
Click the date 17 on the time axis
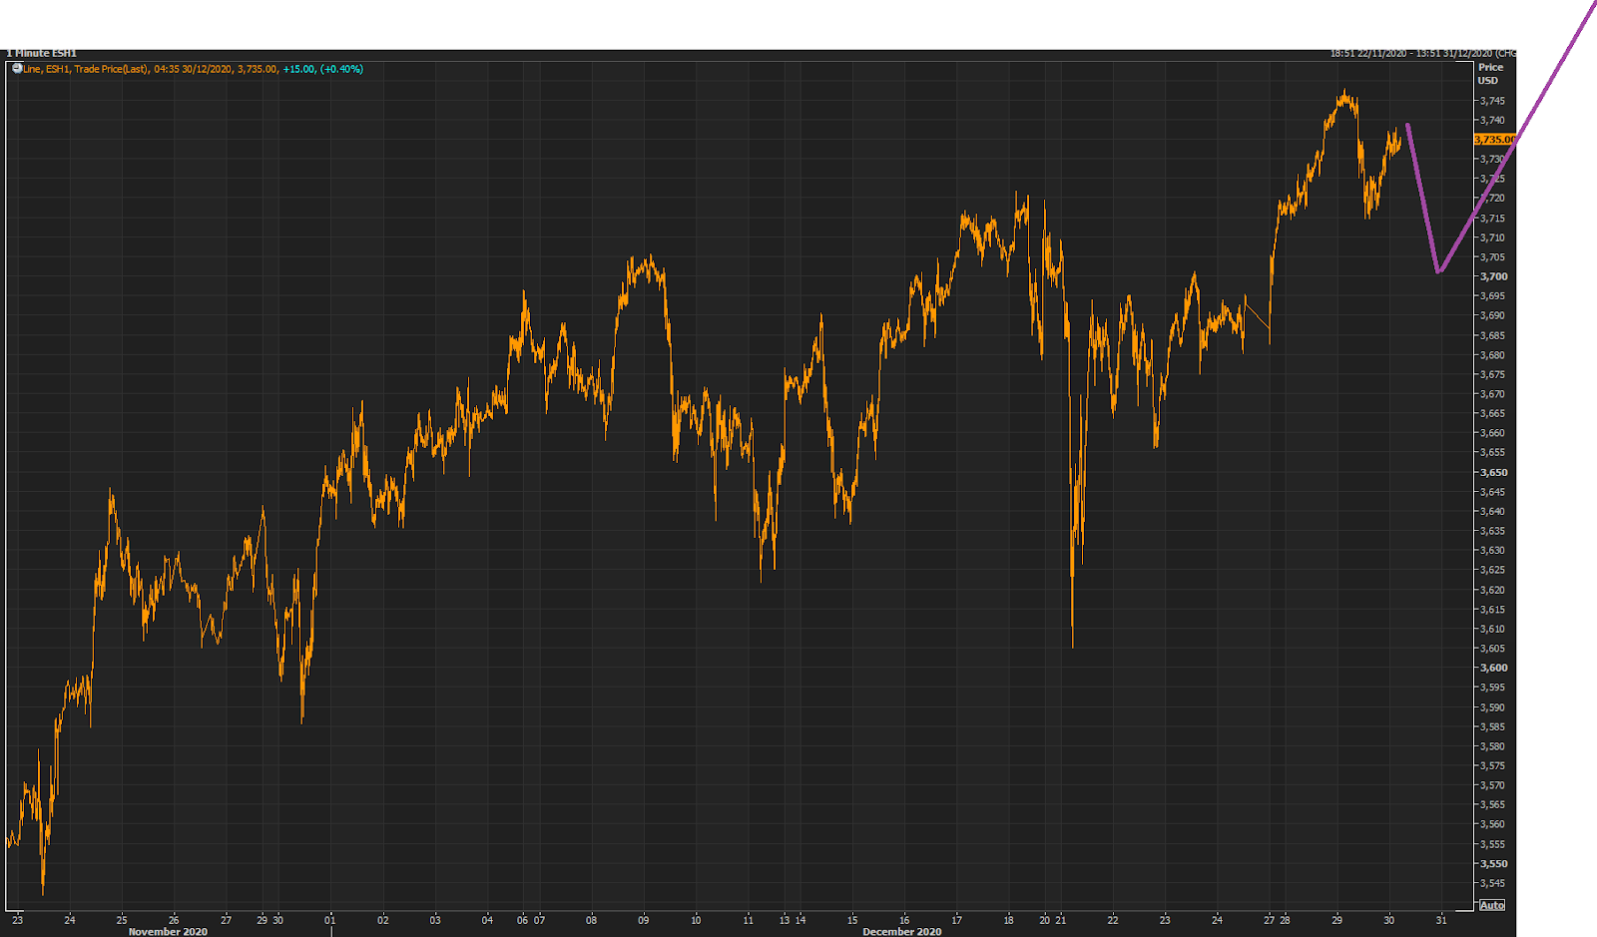[956, 920]
